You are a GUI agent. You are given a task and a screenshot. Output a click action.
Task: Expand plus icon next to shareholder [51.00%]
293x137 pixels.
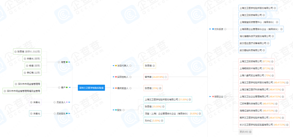point(190,99)
